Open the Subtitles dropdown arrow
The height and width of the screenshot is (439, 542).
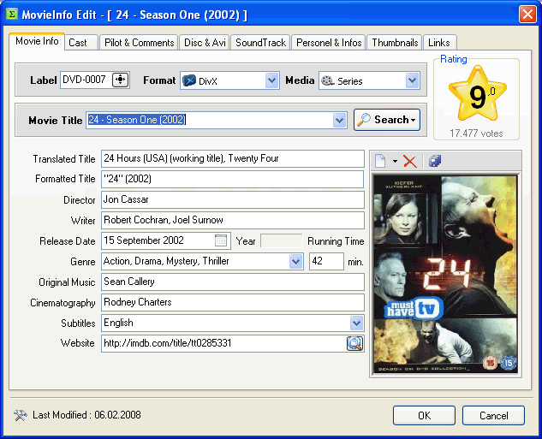tap(356, 323)
